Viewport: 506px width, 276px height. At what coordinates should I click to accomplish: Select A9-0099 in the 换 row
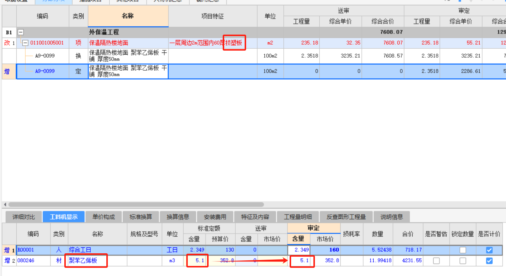[x=45, y=56]
